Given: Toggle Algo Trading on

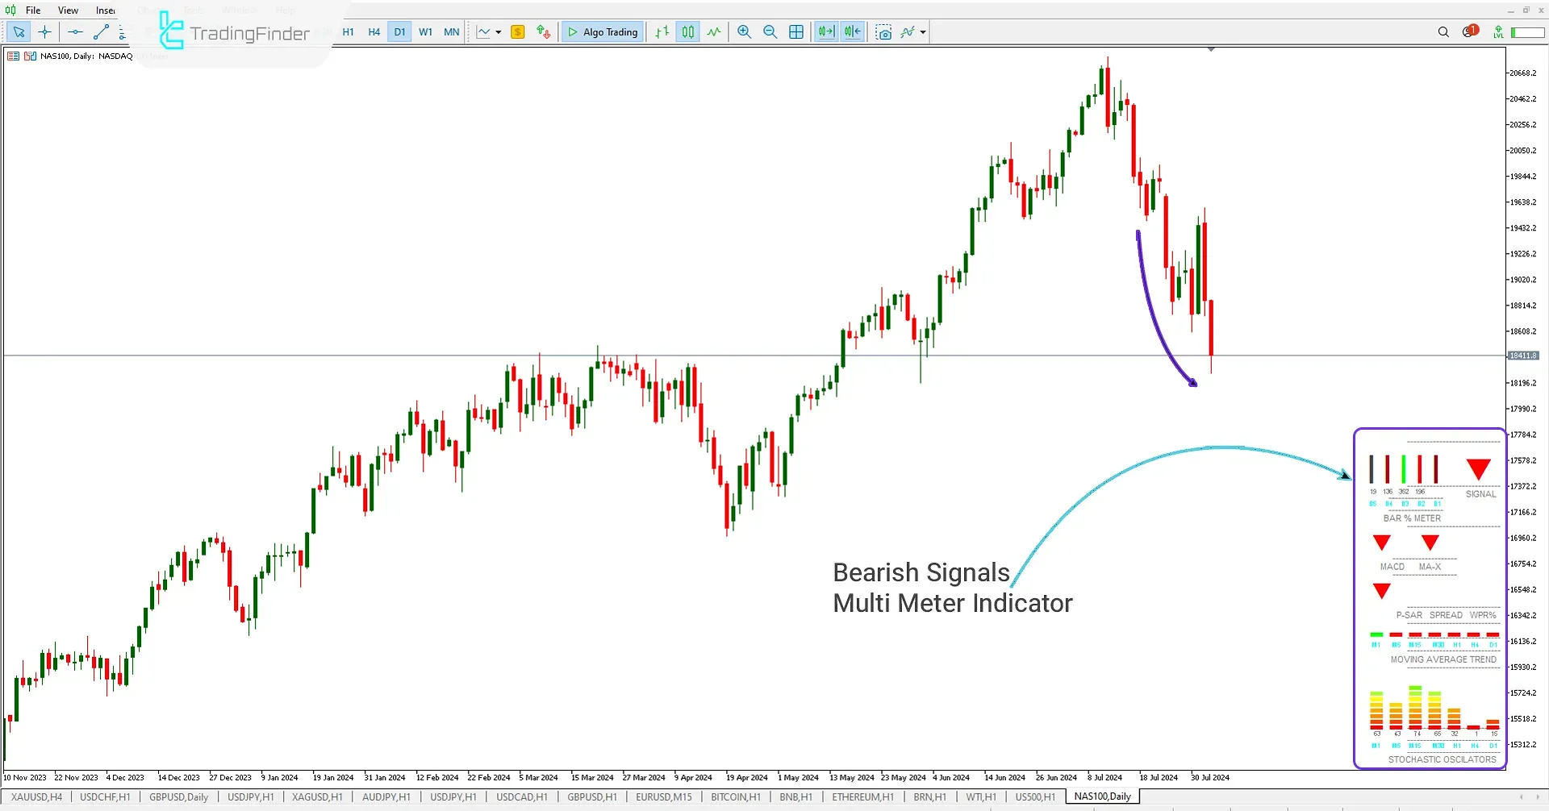Looking at the screenshot, I should tap(602, 32).
